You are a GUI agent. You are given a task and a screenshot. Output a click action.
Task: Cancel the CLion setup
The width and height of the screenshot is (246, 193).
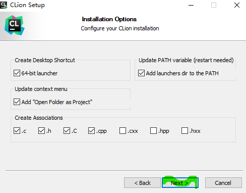point(223,183)
